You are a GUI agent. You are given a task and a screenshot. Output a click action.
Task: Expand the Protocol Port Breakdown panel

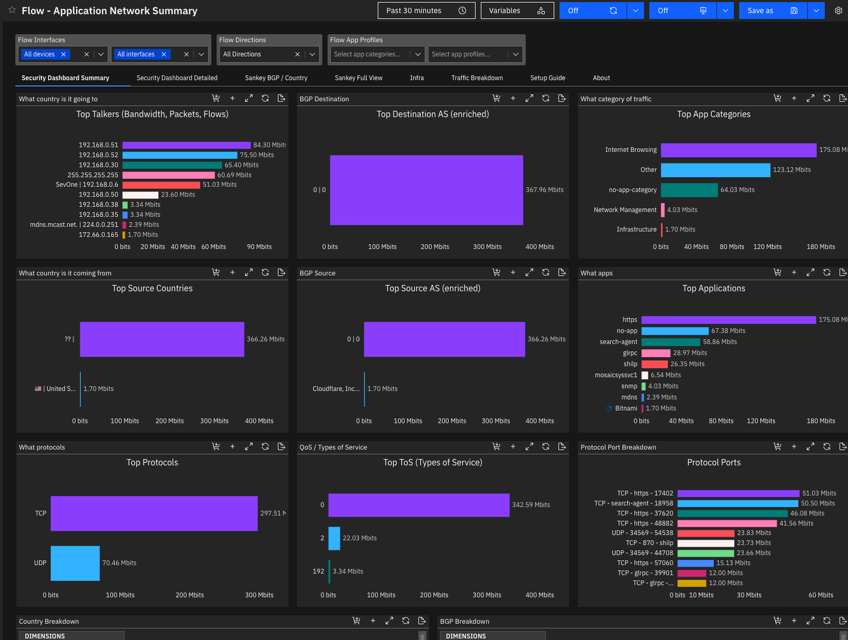point(810,447)
